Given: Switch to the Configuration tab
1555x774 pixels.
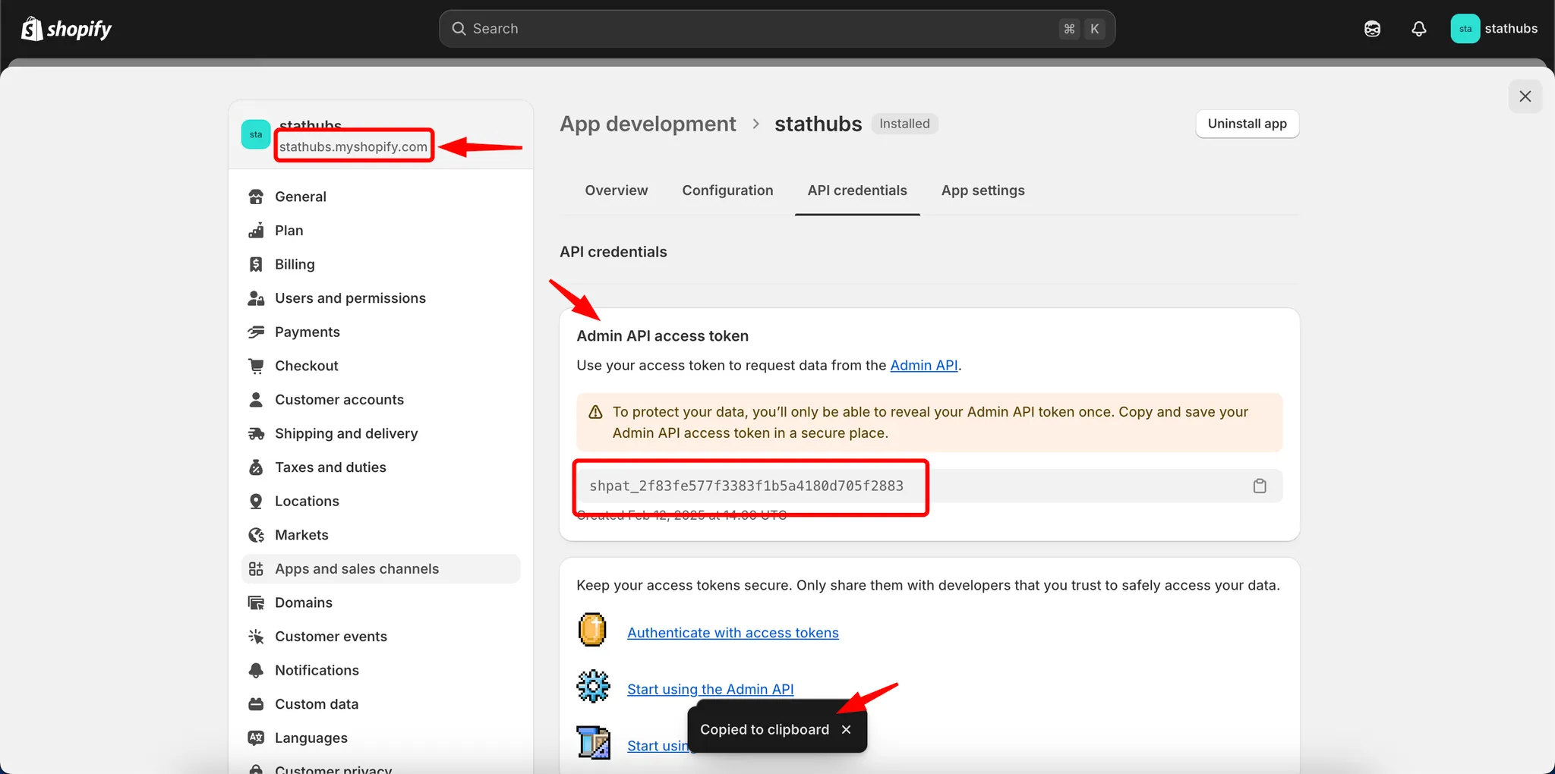Looking at the screenshot, I should point(727,190).
